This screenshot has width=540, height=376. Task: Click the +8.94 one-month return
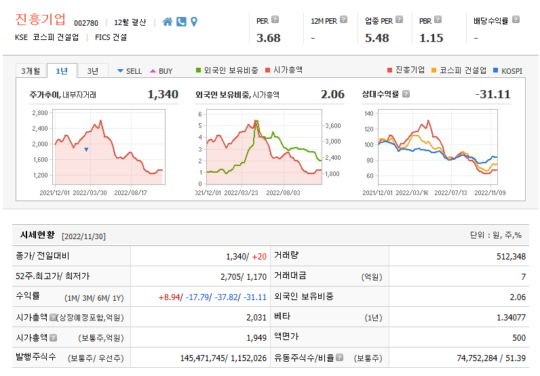click(169, 297)
